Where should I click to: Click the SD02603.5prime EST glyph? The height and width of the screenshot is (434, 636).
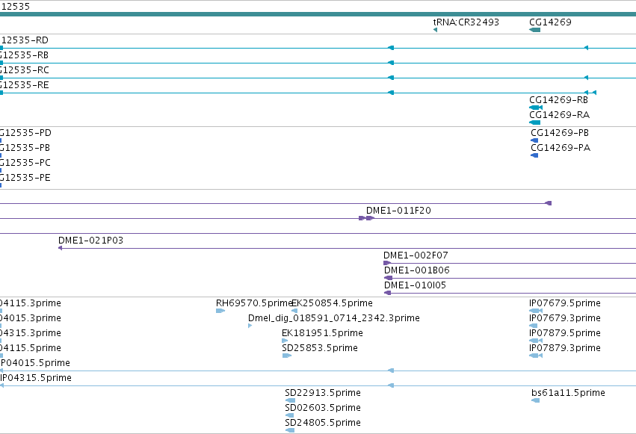pyautogui.click(x=290, y=415)
